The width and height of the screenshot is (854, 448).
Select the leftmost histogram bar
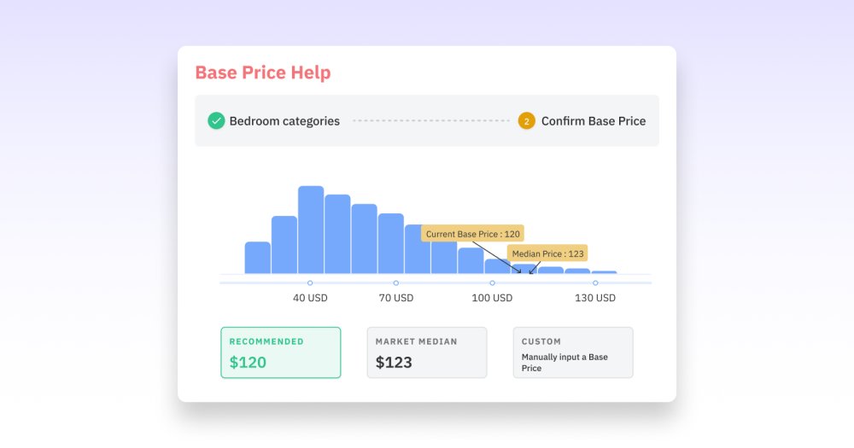coord(257,257)
